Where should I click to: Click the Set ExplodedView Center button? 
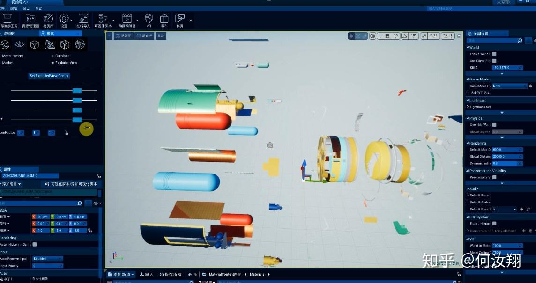point(49,76)
